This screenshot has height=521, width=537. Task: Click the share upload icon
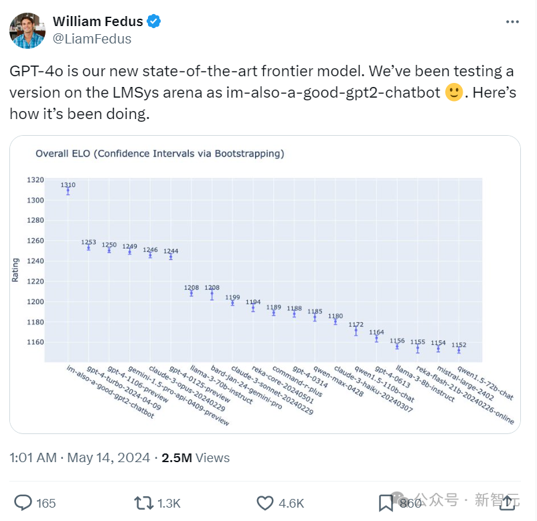click(x=508, y=503)
